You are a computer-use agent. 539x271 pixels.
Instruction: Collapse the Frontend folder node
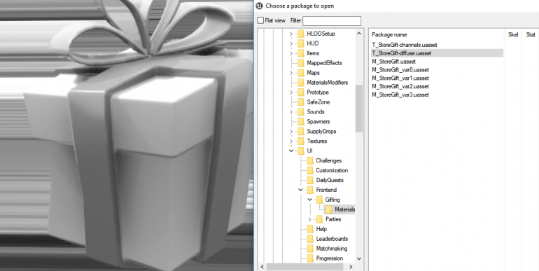[300, 190]
